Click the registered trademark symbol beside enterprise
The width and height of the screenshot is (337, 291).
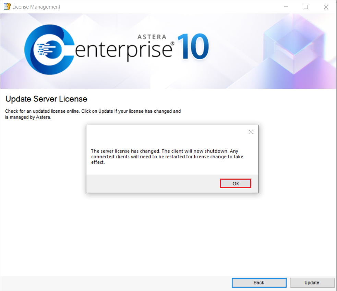tap(172, 44)
